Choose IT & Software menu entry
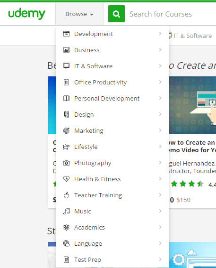 (x=112, y=66)
